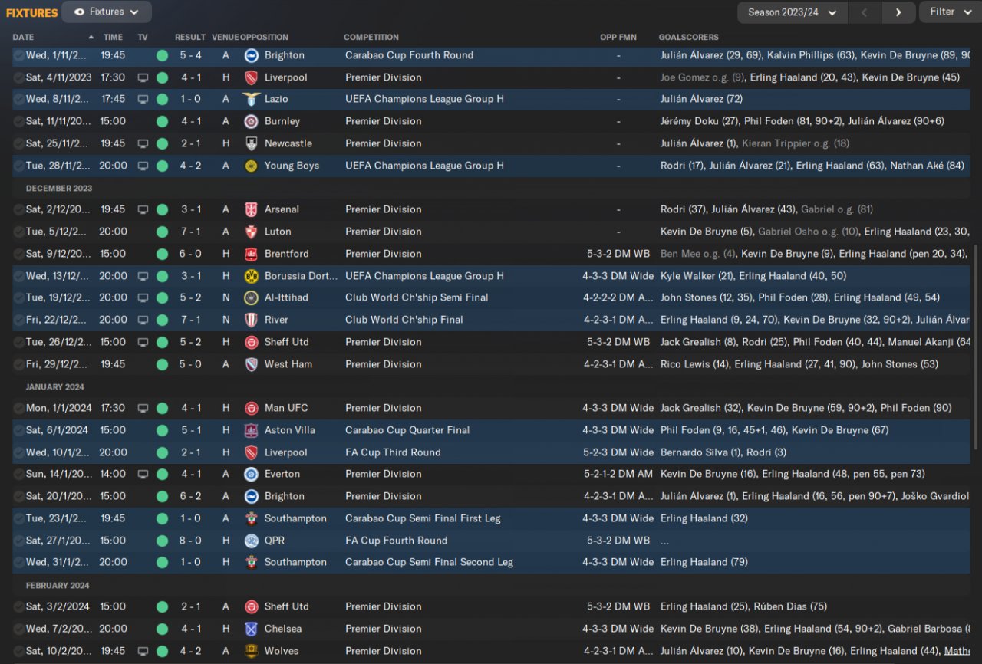Viewport: 982px width, 664px height.
Task: Click the Al-Ittihad club badge
Action: [x=251, y=297]
